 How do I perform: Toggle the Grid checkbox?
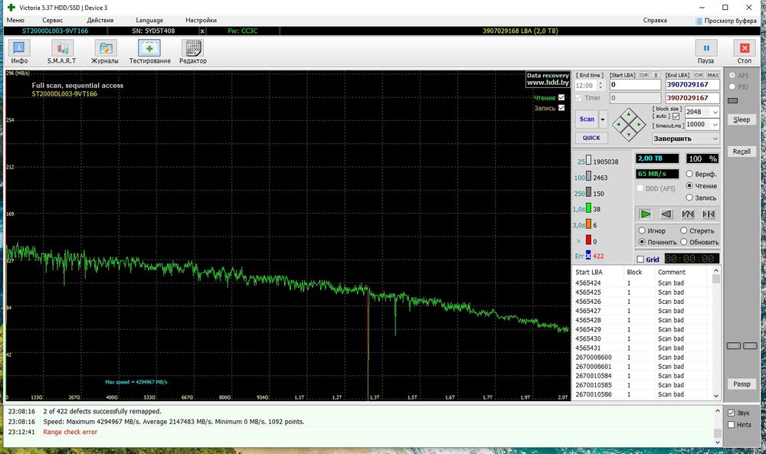641,260
